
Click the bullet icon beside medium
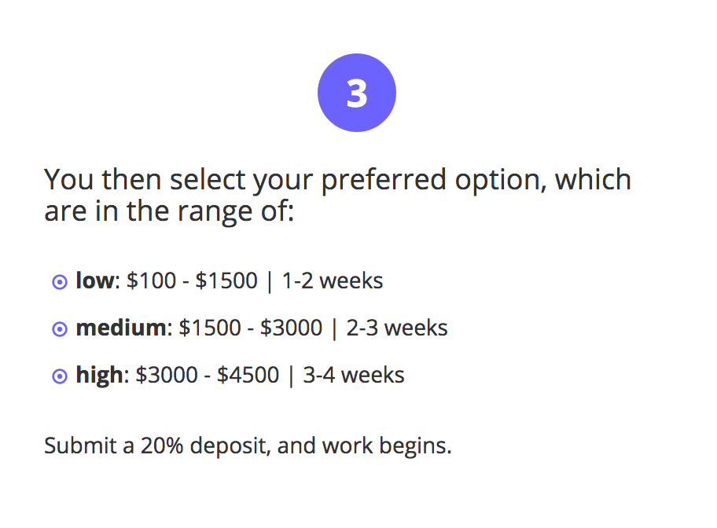pyautogui.click(x=59, y=329)
